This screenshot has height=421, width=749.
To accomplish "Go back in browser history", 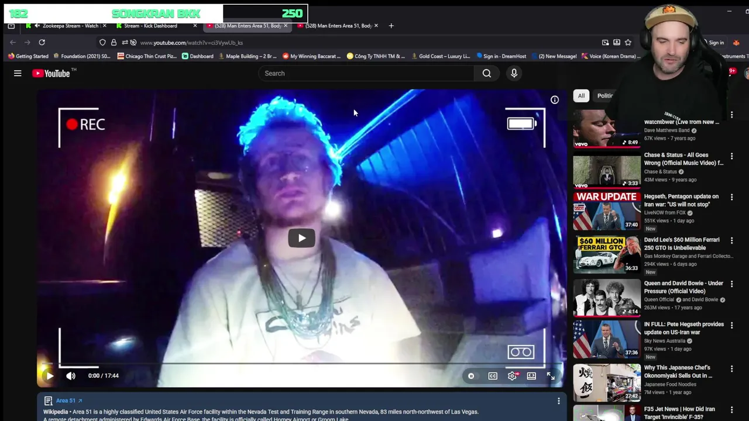I will pos(13,42).
